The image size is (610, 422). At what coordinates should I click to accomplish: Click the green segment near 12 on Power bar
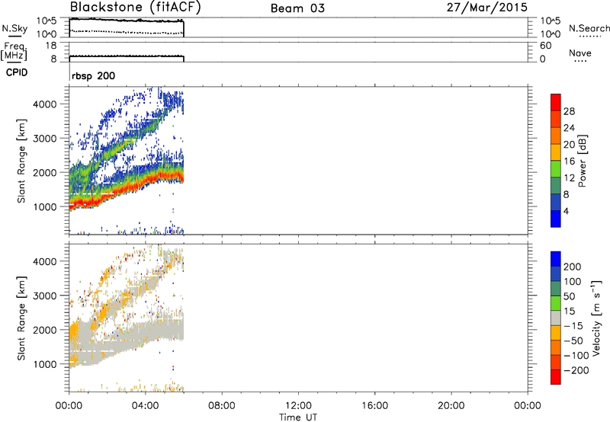coord(556,168)
